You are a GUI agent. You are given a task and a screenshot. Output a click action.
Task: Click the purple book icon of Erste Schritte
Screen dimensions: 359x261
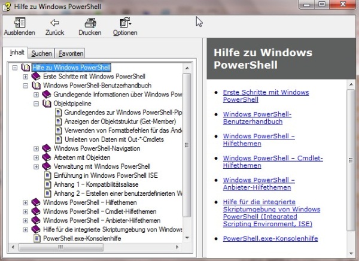(x=36, y=76)
